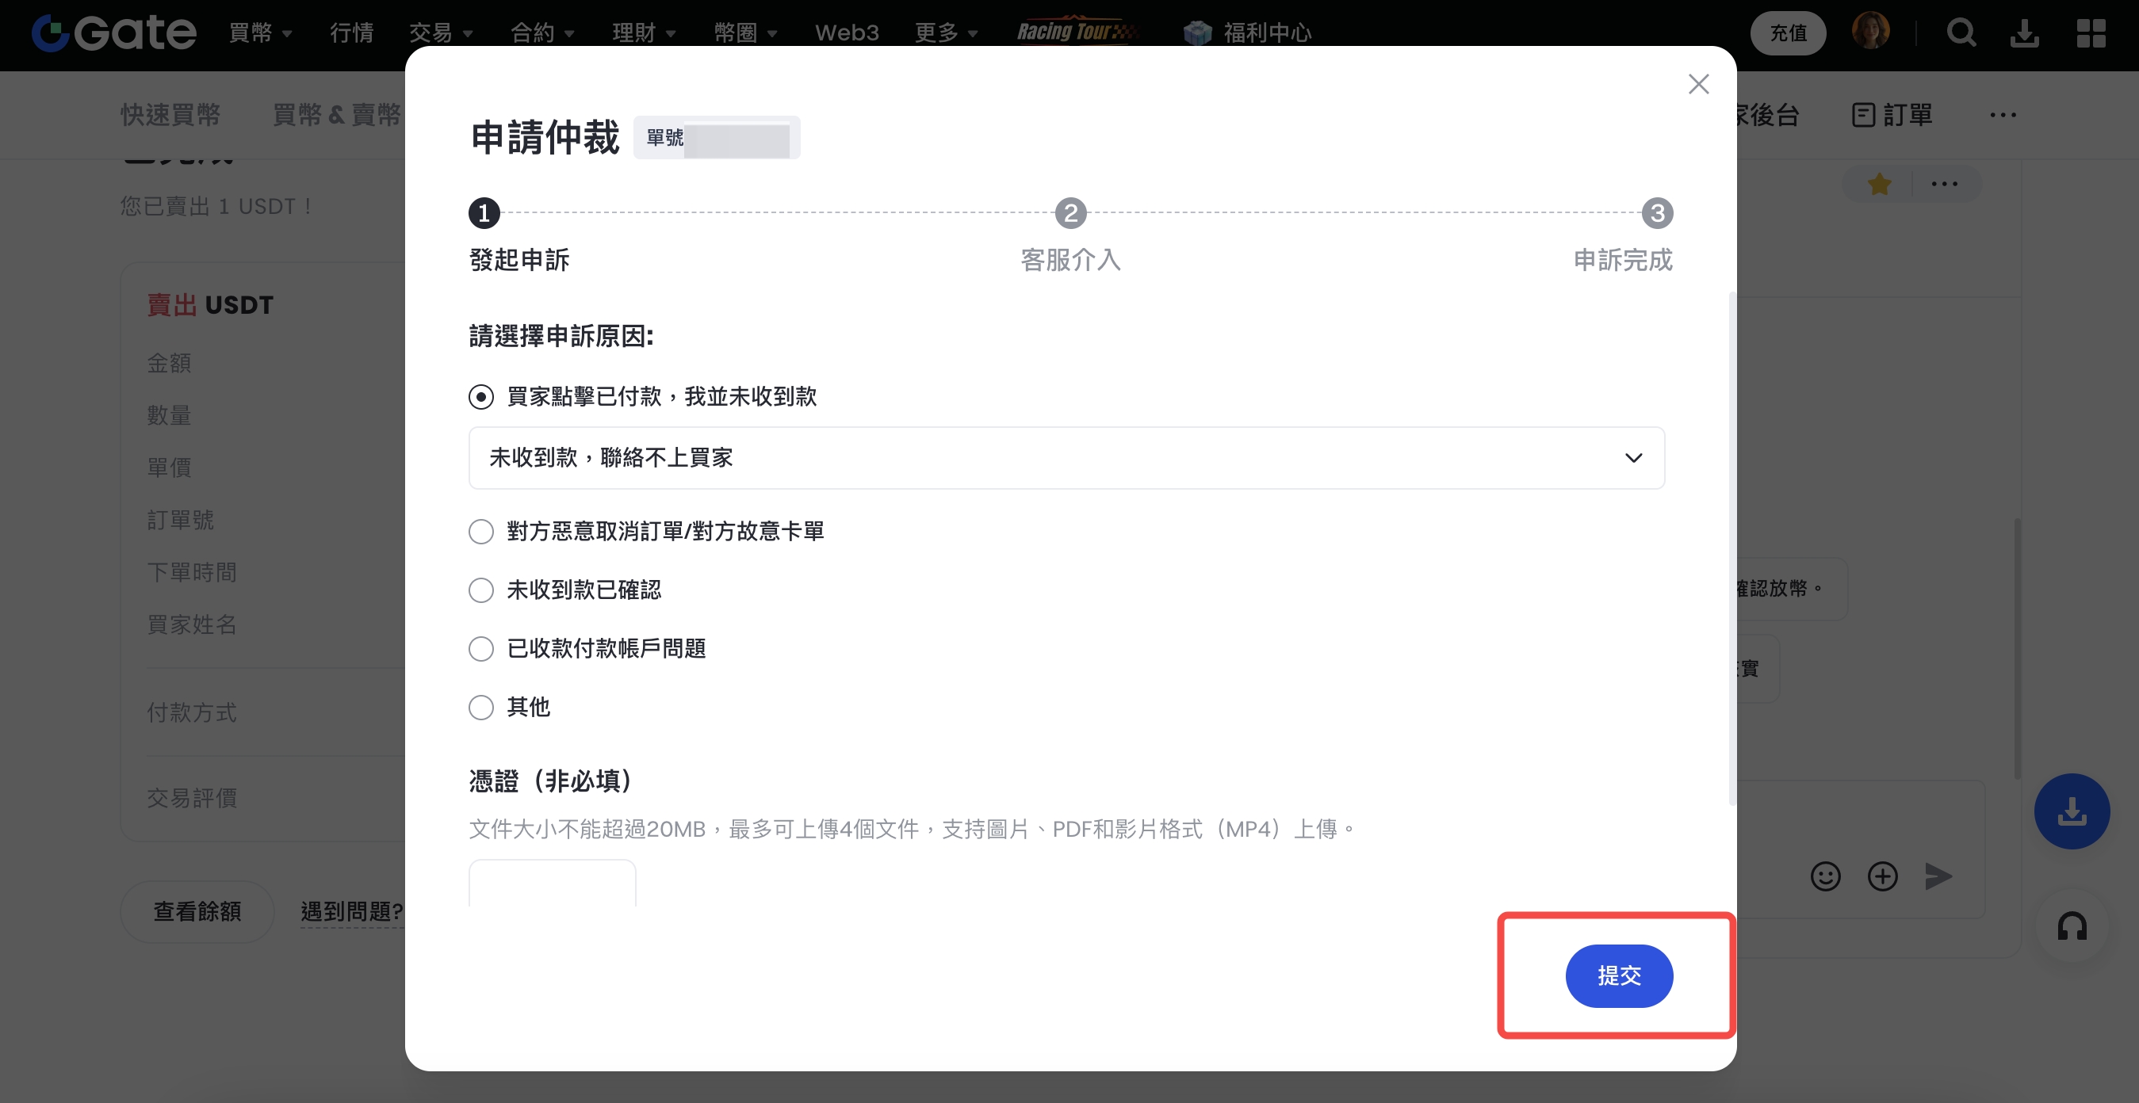The height and width of the screenshot is (1103, 2139).
Task: Click the search magnifier icon in header
Action: [1961, 33]
